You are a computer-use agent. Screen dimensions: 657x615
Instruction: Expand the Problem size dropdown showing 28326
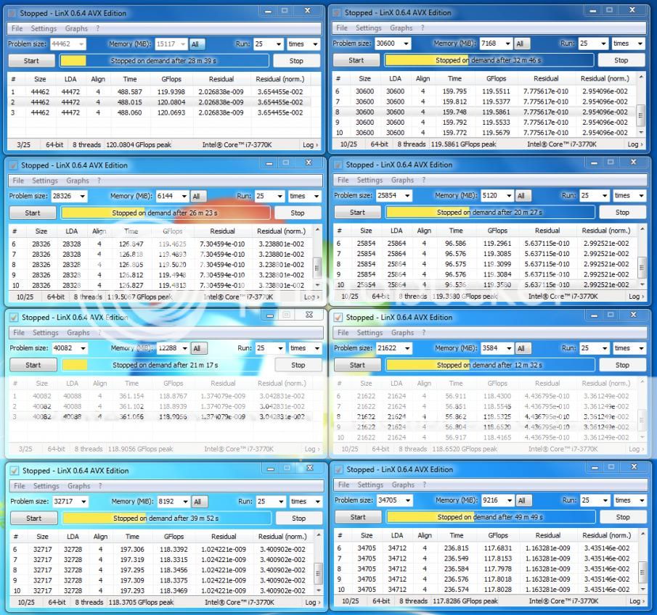[x=82, y=197]
